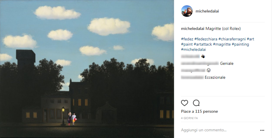Open blurred commenter name beside 'Geniale'
This screenshot has width=272, height=138.
[200, 63]
